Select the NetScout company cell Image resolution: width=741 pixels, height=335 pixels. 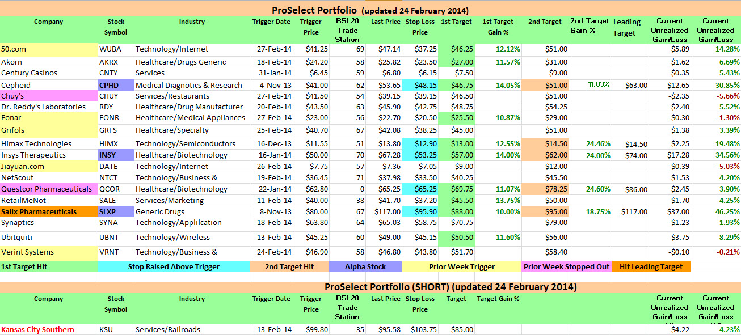click(x=49, y=177)
